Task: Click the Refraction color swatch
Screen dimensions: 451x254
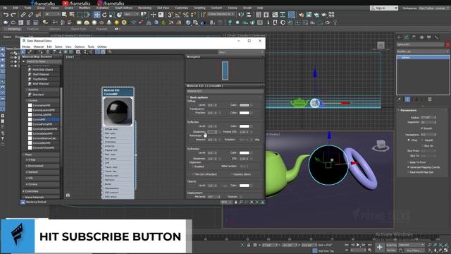Action: point(245,153)
